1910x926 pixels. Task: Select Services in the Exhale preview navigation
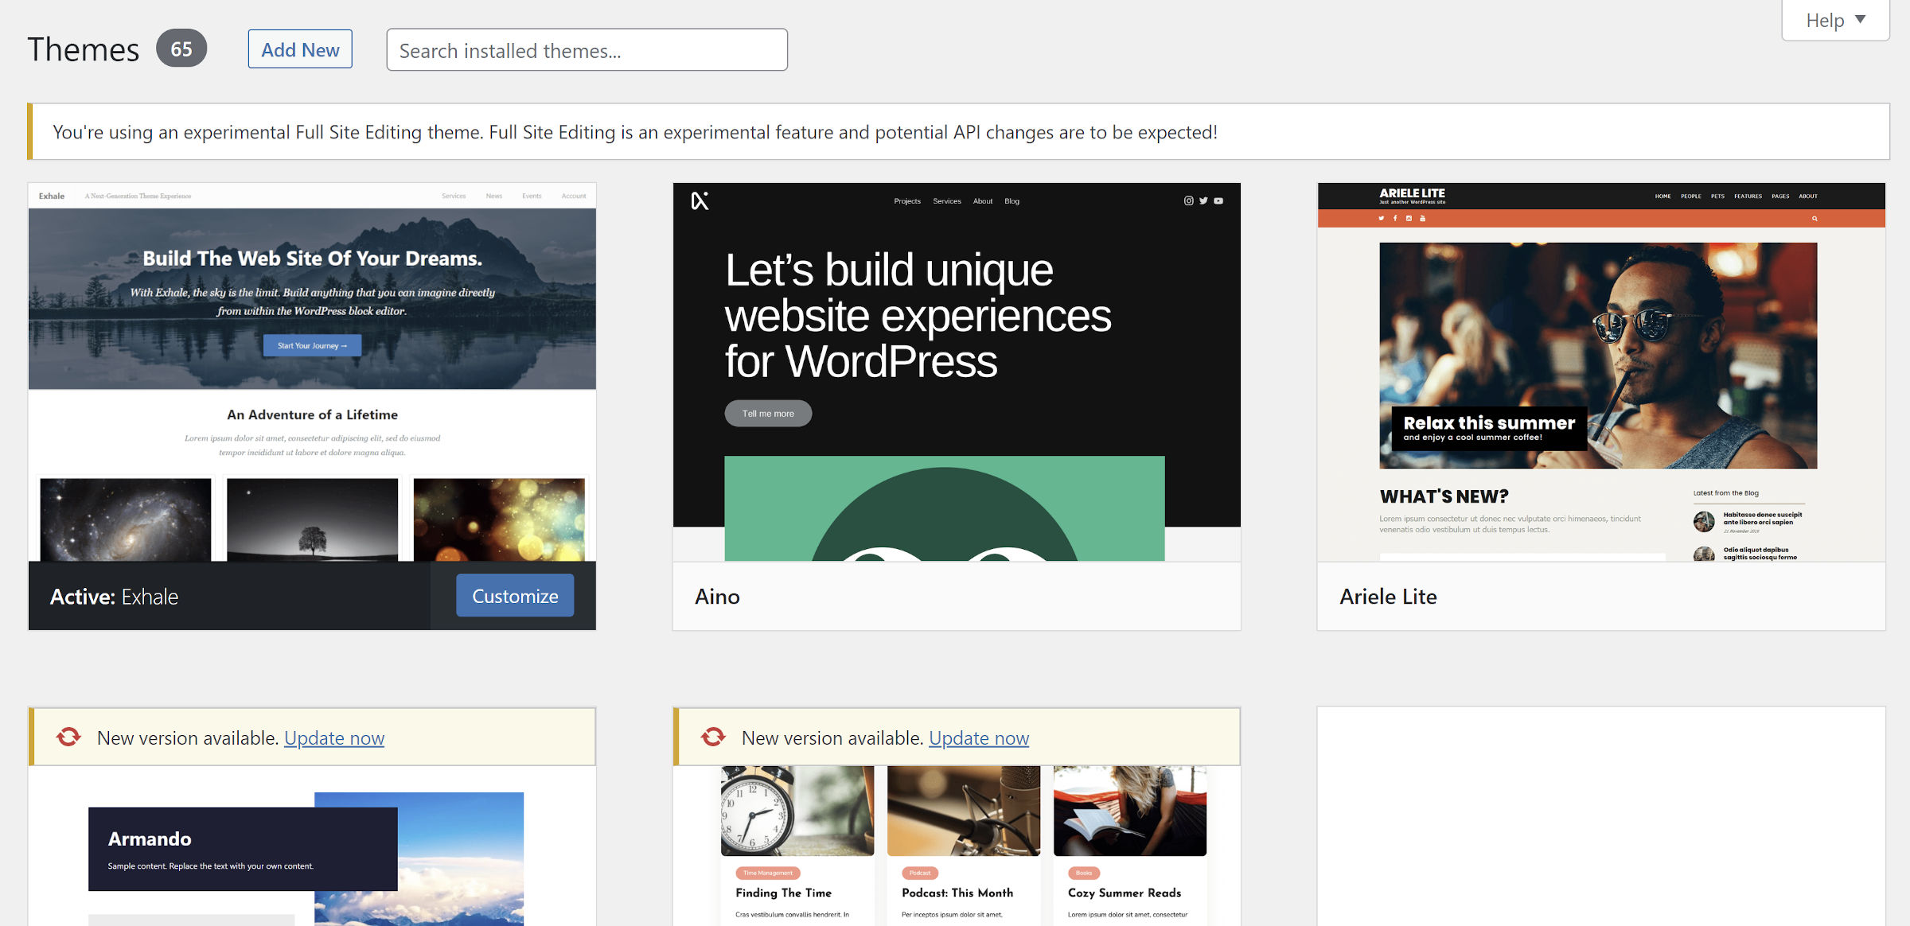[454, 195]
